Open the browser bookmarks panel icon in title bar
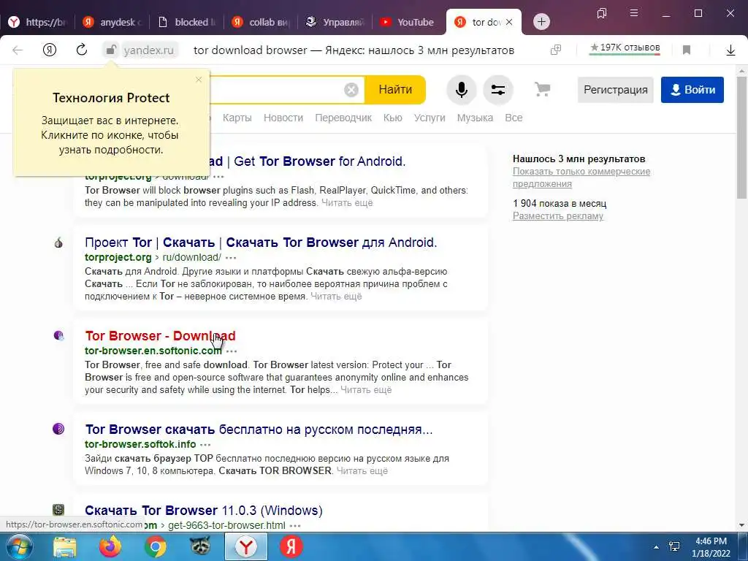 602,13
